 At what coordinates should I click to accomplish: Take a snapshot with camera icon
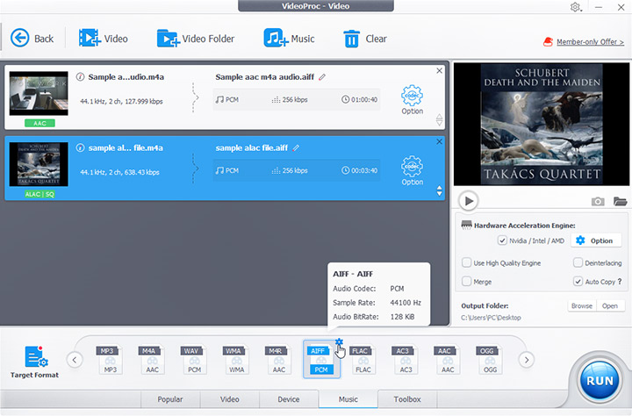click(598, 201)
